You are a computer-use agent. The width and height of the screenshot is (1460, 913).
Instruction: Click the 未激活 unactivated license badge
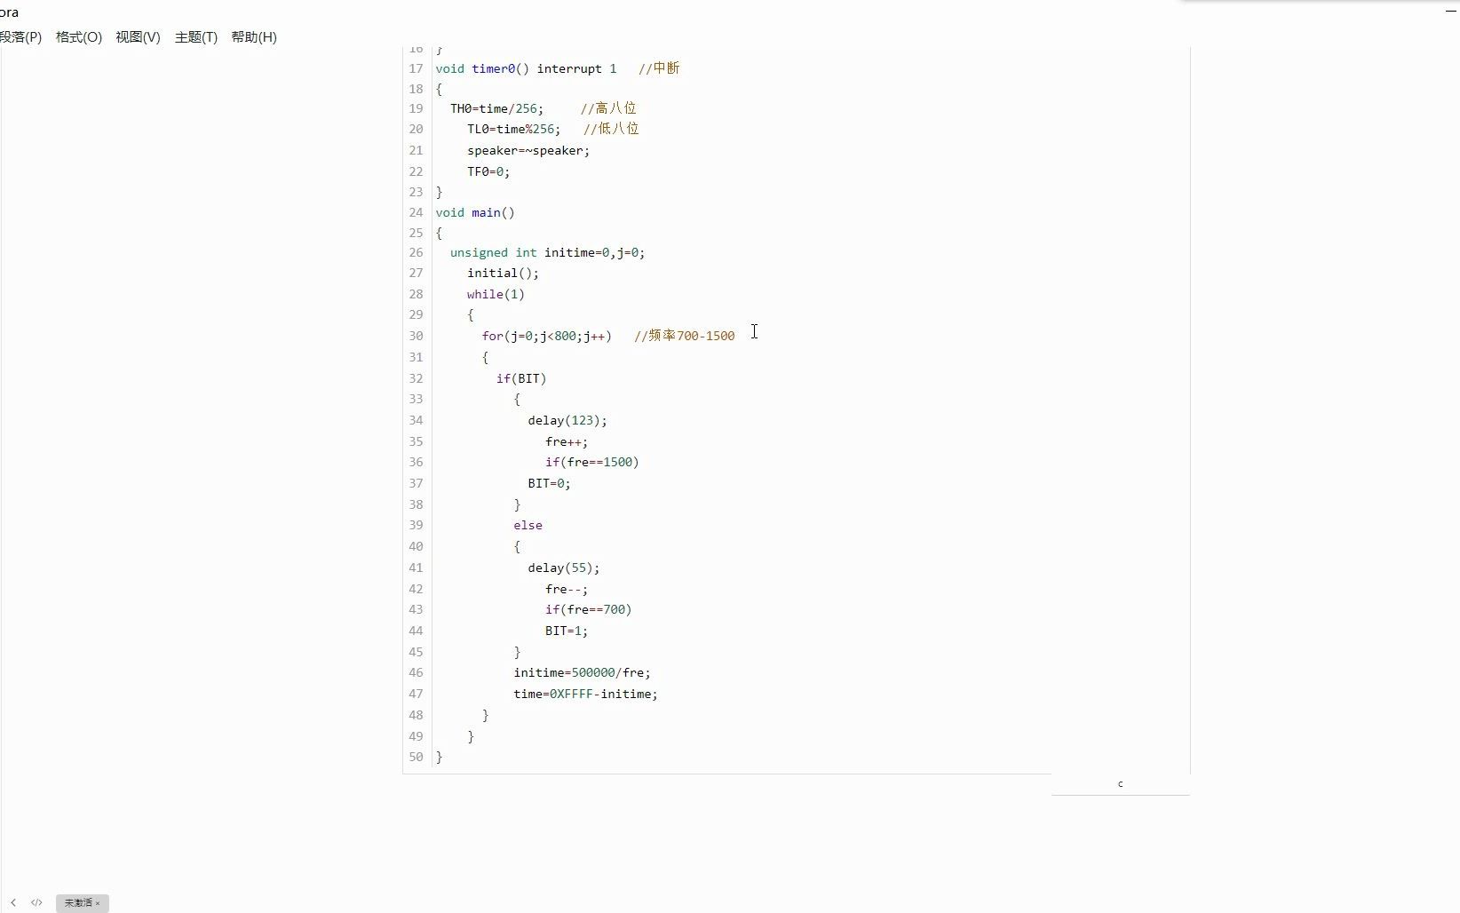pos(82,903)
